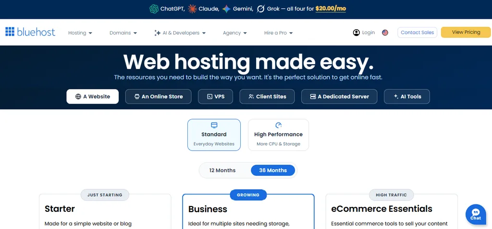Switch to the Client Sites tab
This screenshot has height=229, width=492.
tap(267, 96)
